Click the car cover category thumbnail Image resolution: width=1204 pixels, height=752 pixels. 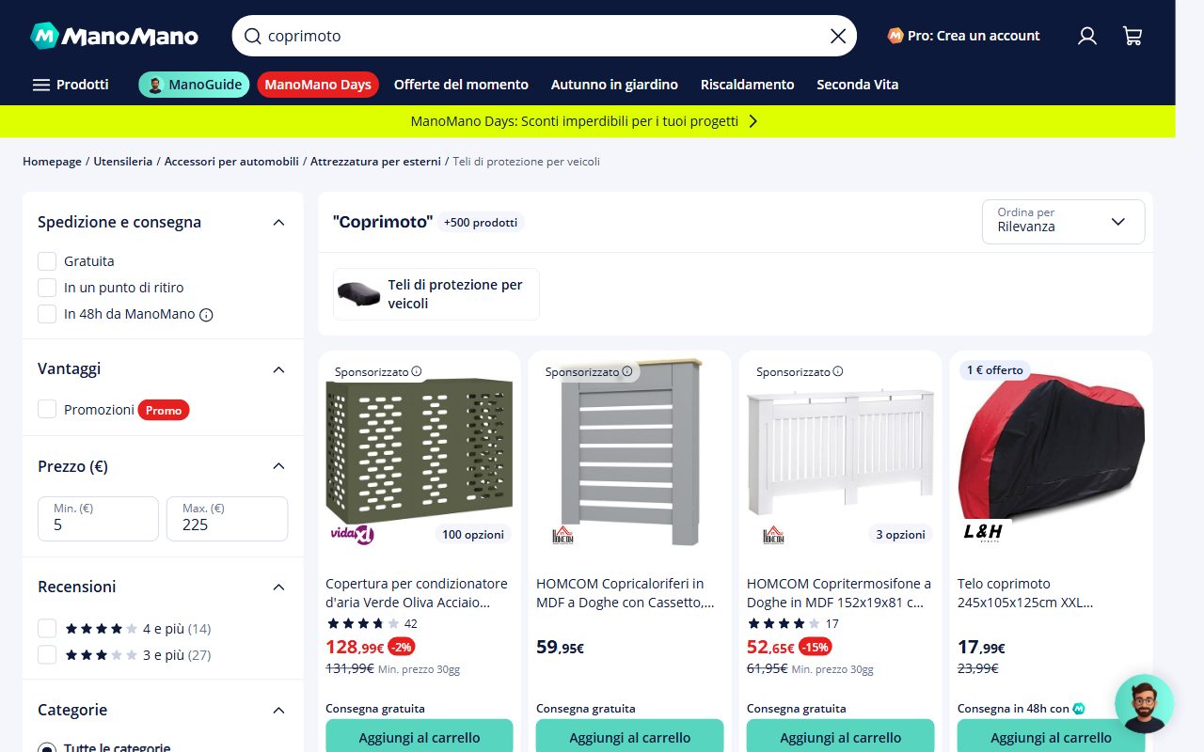click(x=358, y=294)
